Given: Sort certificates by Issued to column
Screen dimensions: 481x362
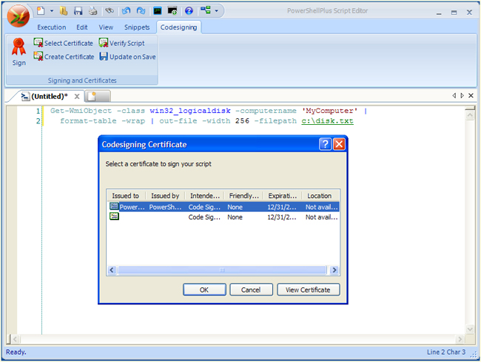Looking at the screenshot, I should [x=126, y=196].
